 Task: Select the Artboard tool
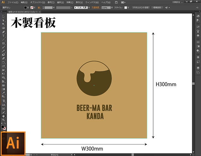(3, 109)
